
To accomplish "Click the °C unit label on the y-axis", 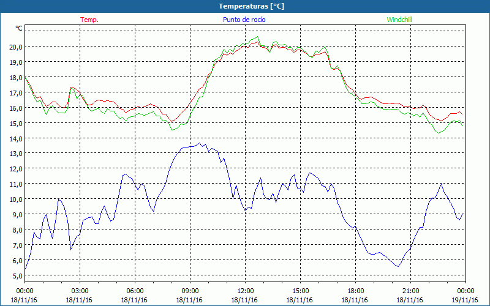I will click(19, 28).
